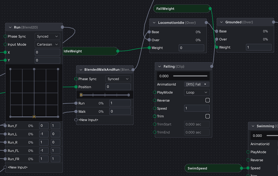Click the Grounded Weight input field
The height and width of the screenshot is (176, 278).
click(x=258, y=47)
